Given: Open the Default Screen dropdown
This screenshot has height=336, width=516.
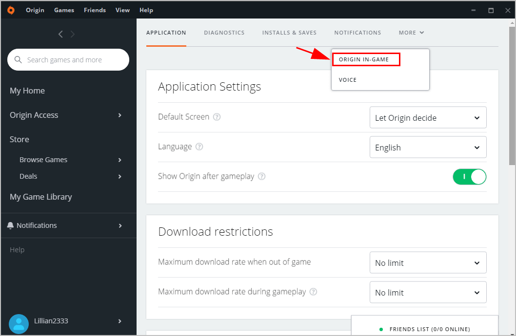Looking at the screenshot, I should coord(428,118).
